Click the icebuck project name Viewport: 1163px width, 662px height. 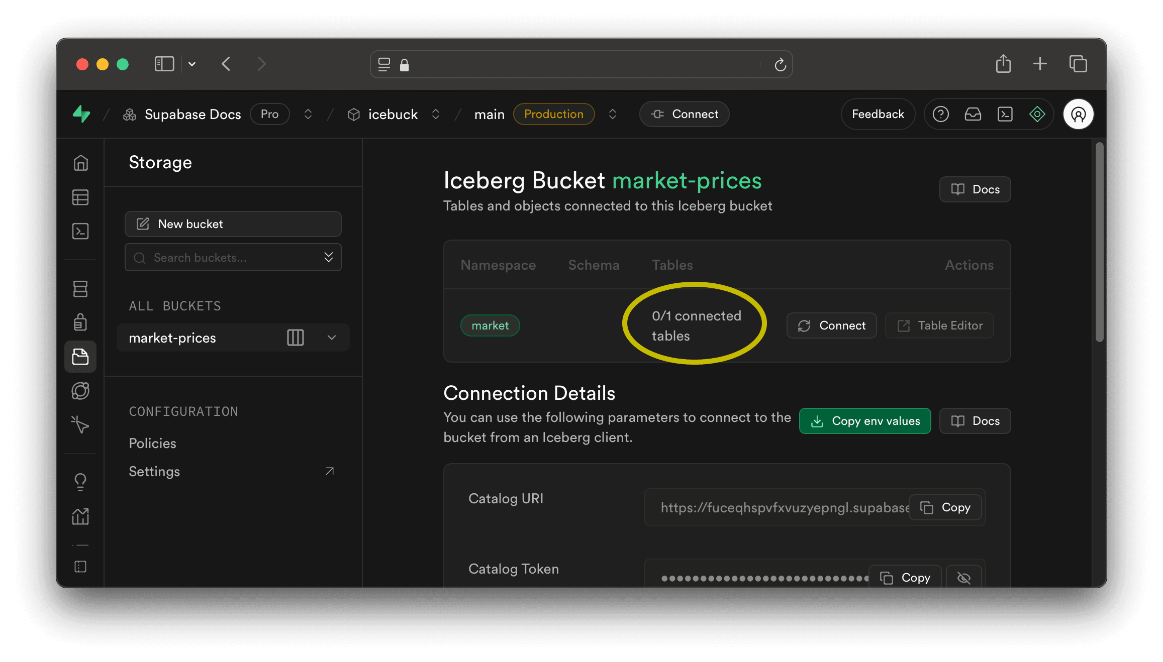click(393, 114)
